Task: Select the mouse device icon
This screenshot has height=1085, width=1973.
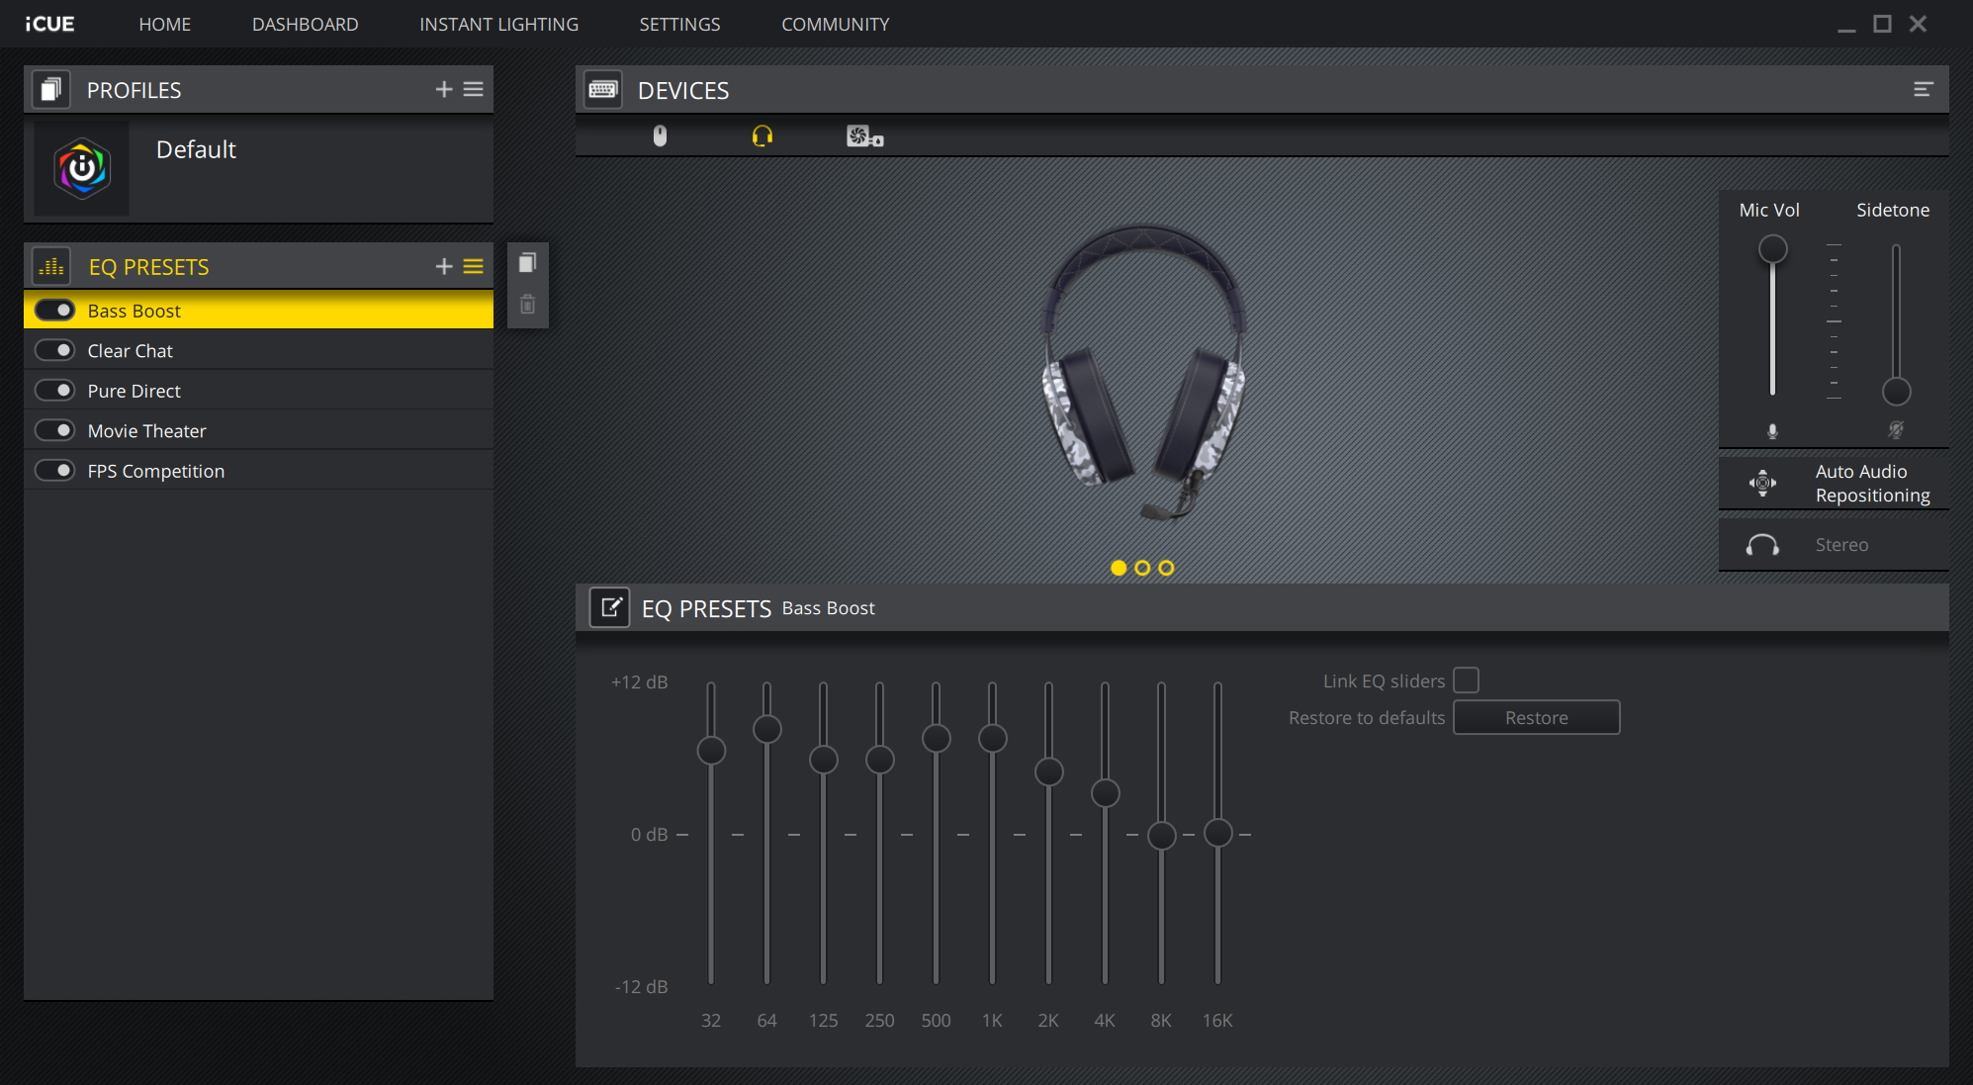Action: point(660,136)
